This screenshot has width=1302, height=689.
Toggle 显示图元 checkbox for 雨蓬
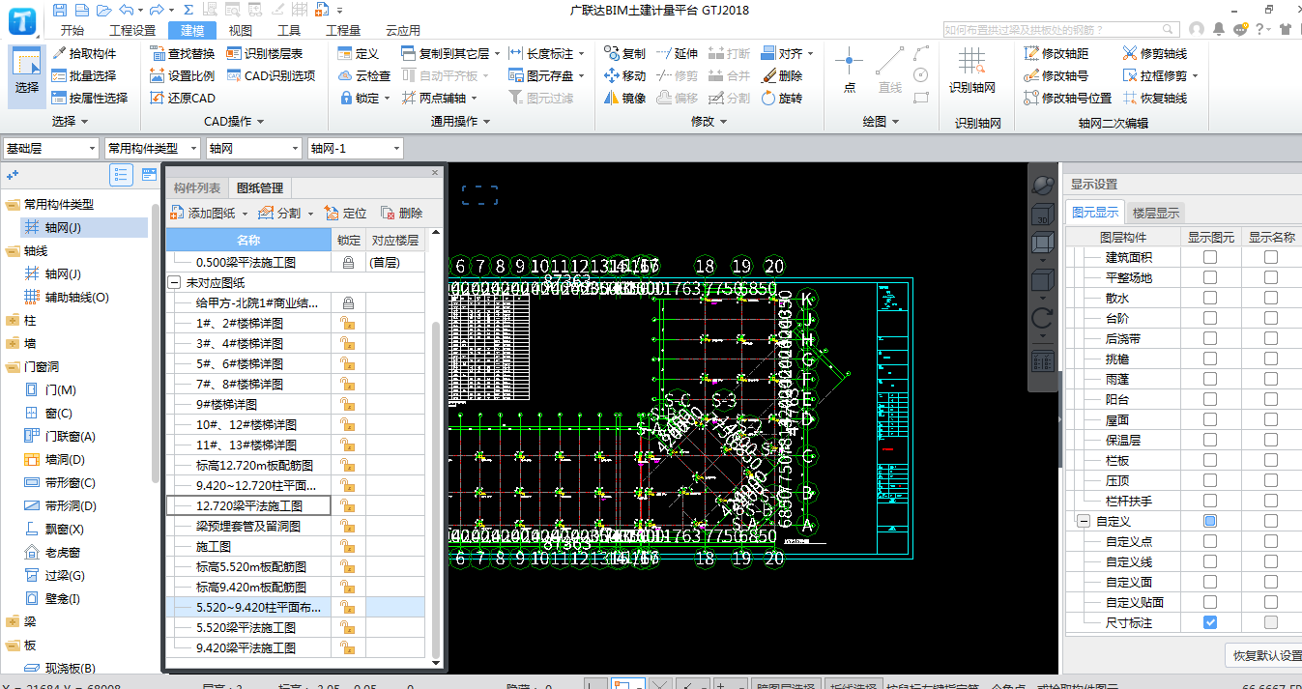1210,379
